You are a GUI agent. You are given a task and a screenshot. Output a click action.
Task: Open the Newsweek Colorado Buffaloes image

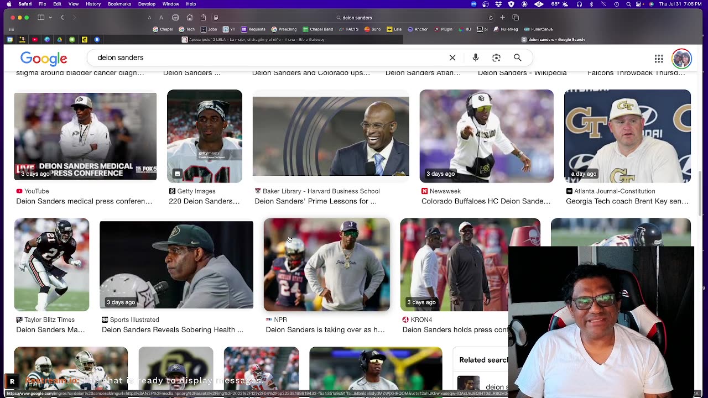point(487,136)
